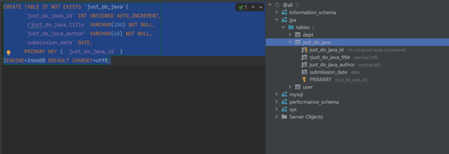Click the schema count badge 5 beside @ali
This screenshot has width=449, height=154.
[297, 5]
